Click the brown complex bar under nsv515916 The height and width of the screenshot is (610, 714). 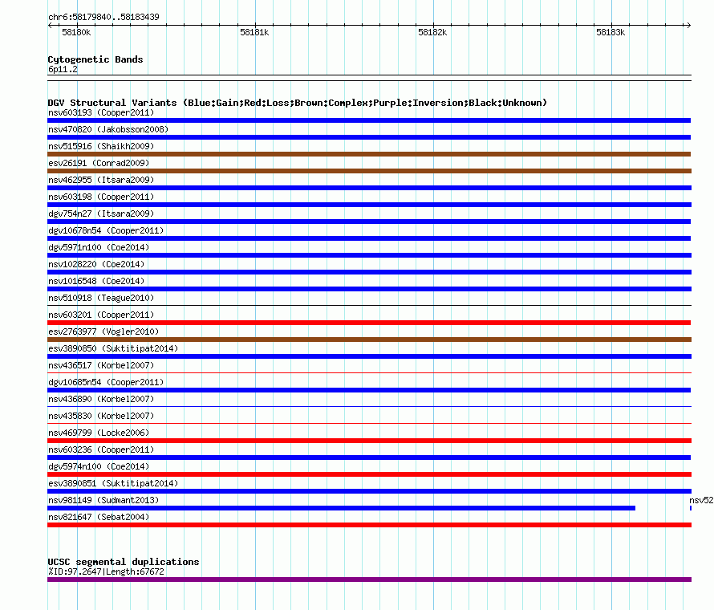[x=369, y=154]
